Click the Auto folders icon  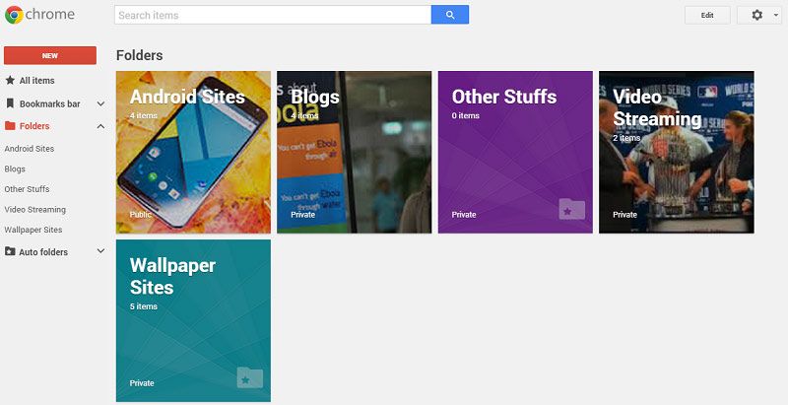click(10, 251)
